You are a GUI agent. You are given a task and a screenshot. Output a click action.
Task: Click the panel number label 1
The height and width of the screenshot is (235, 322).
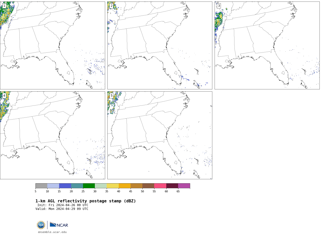click(x=4, y=6)
